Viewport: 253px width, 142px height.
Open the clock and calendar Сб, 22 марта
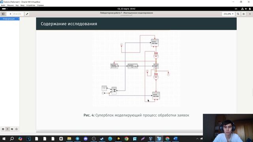[x=126, y=9]
